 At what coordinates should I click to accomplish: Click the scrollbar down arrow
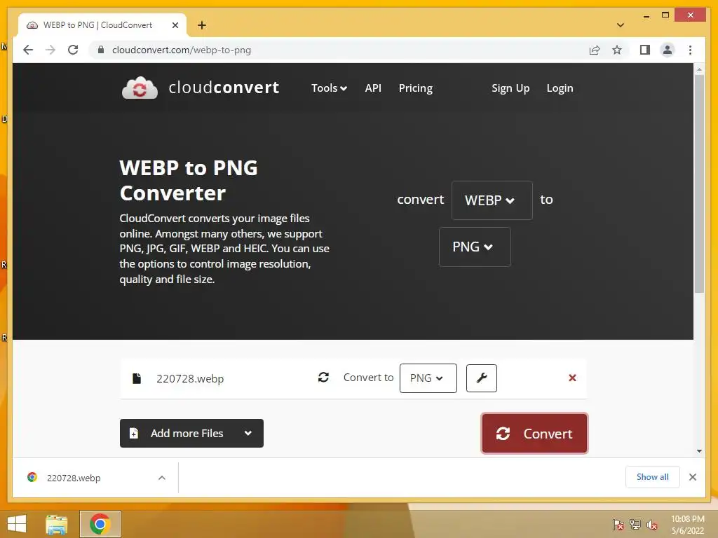(x=699, y=450)
